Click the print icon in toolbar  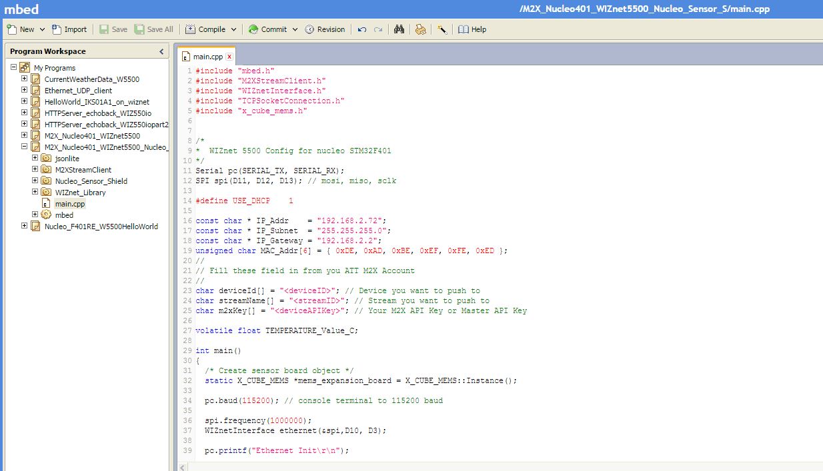tap(420, 29)
